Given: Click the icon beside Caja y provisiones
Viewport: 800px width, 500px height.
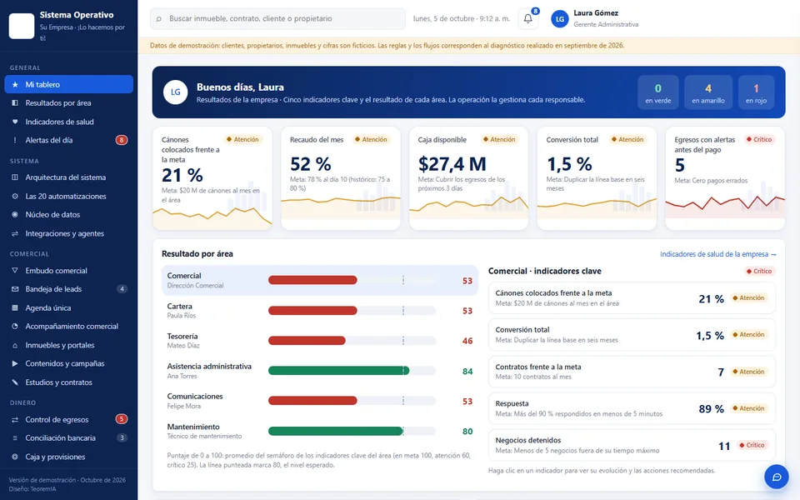Looking at the screenshot, I should (x=15, y=457).
